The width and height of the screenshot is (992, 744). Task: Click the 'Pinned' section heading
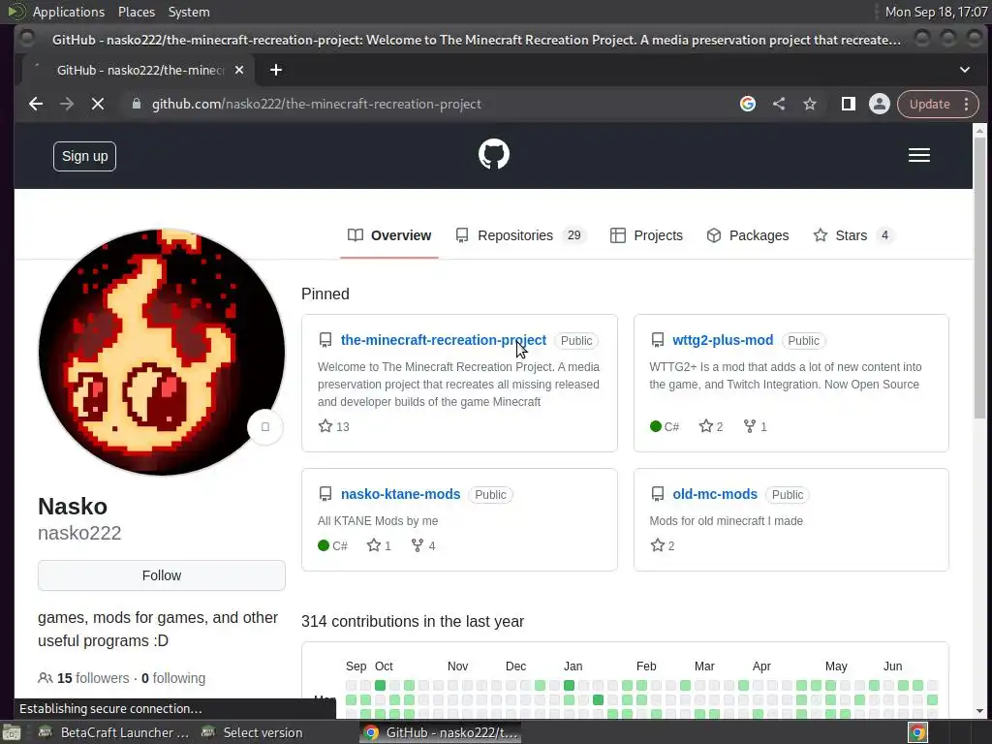click(x=325, y=294)
